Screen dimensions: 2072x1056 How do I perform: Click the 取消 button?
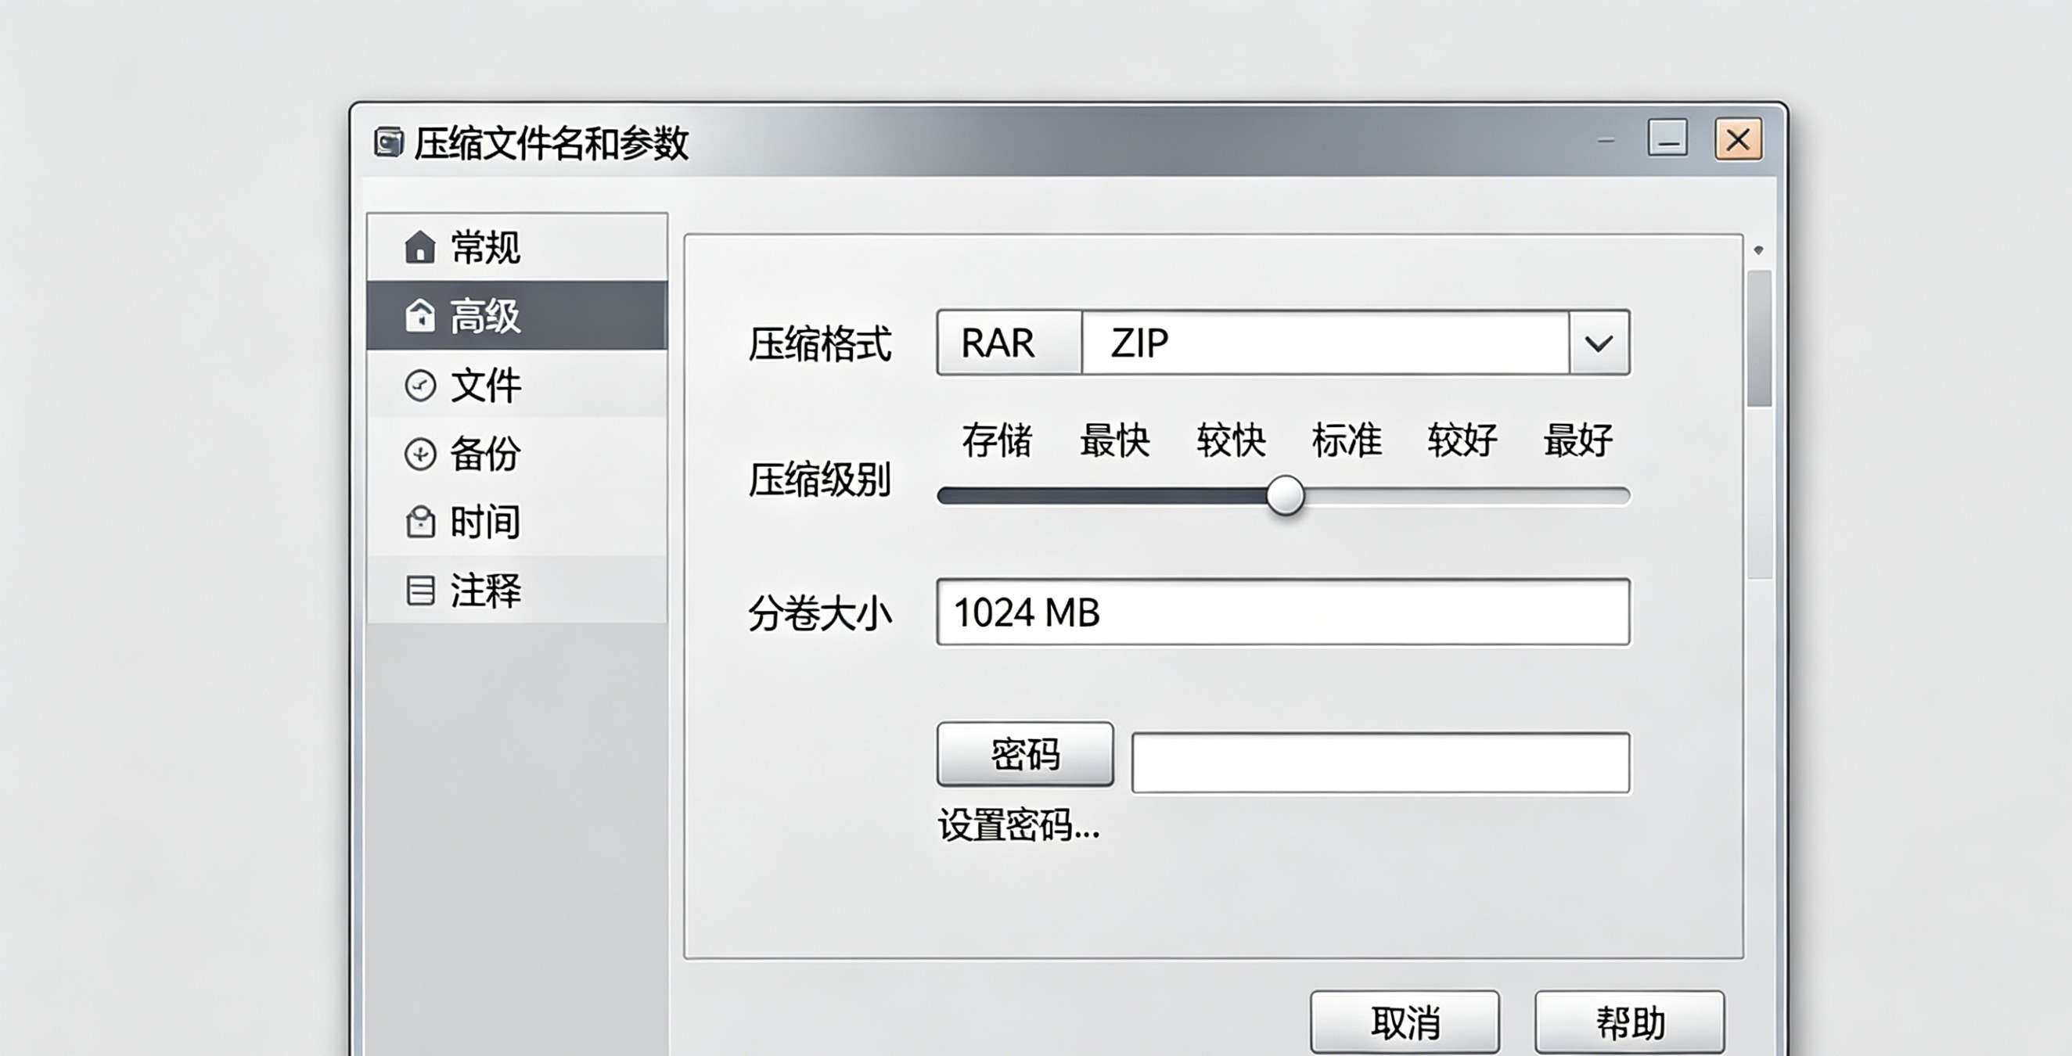1405,1022
